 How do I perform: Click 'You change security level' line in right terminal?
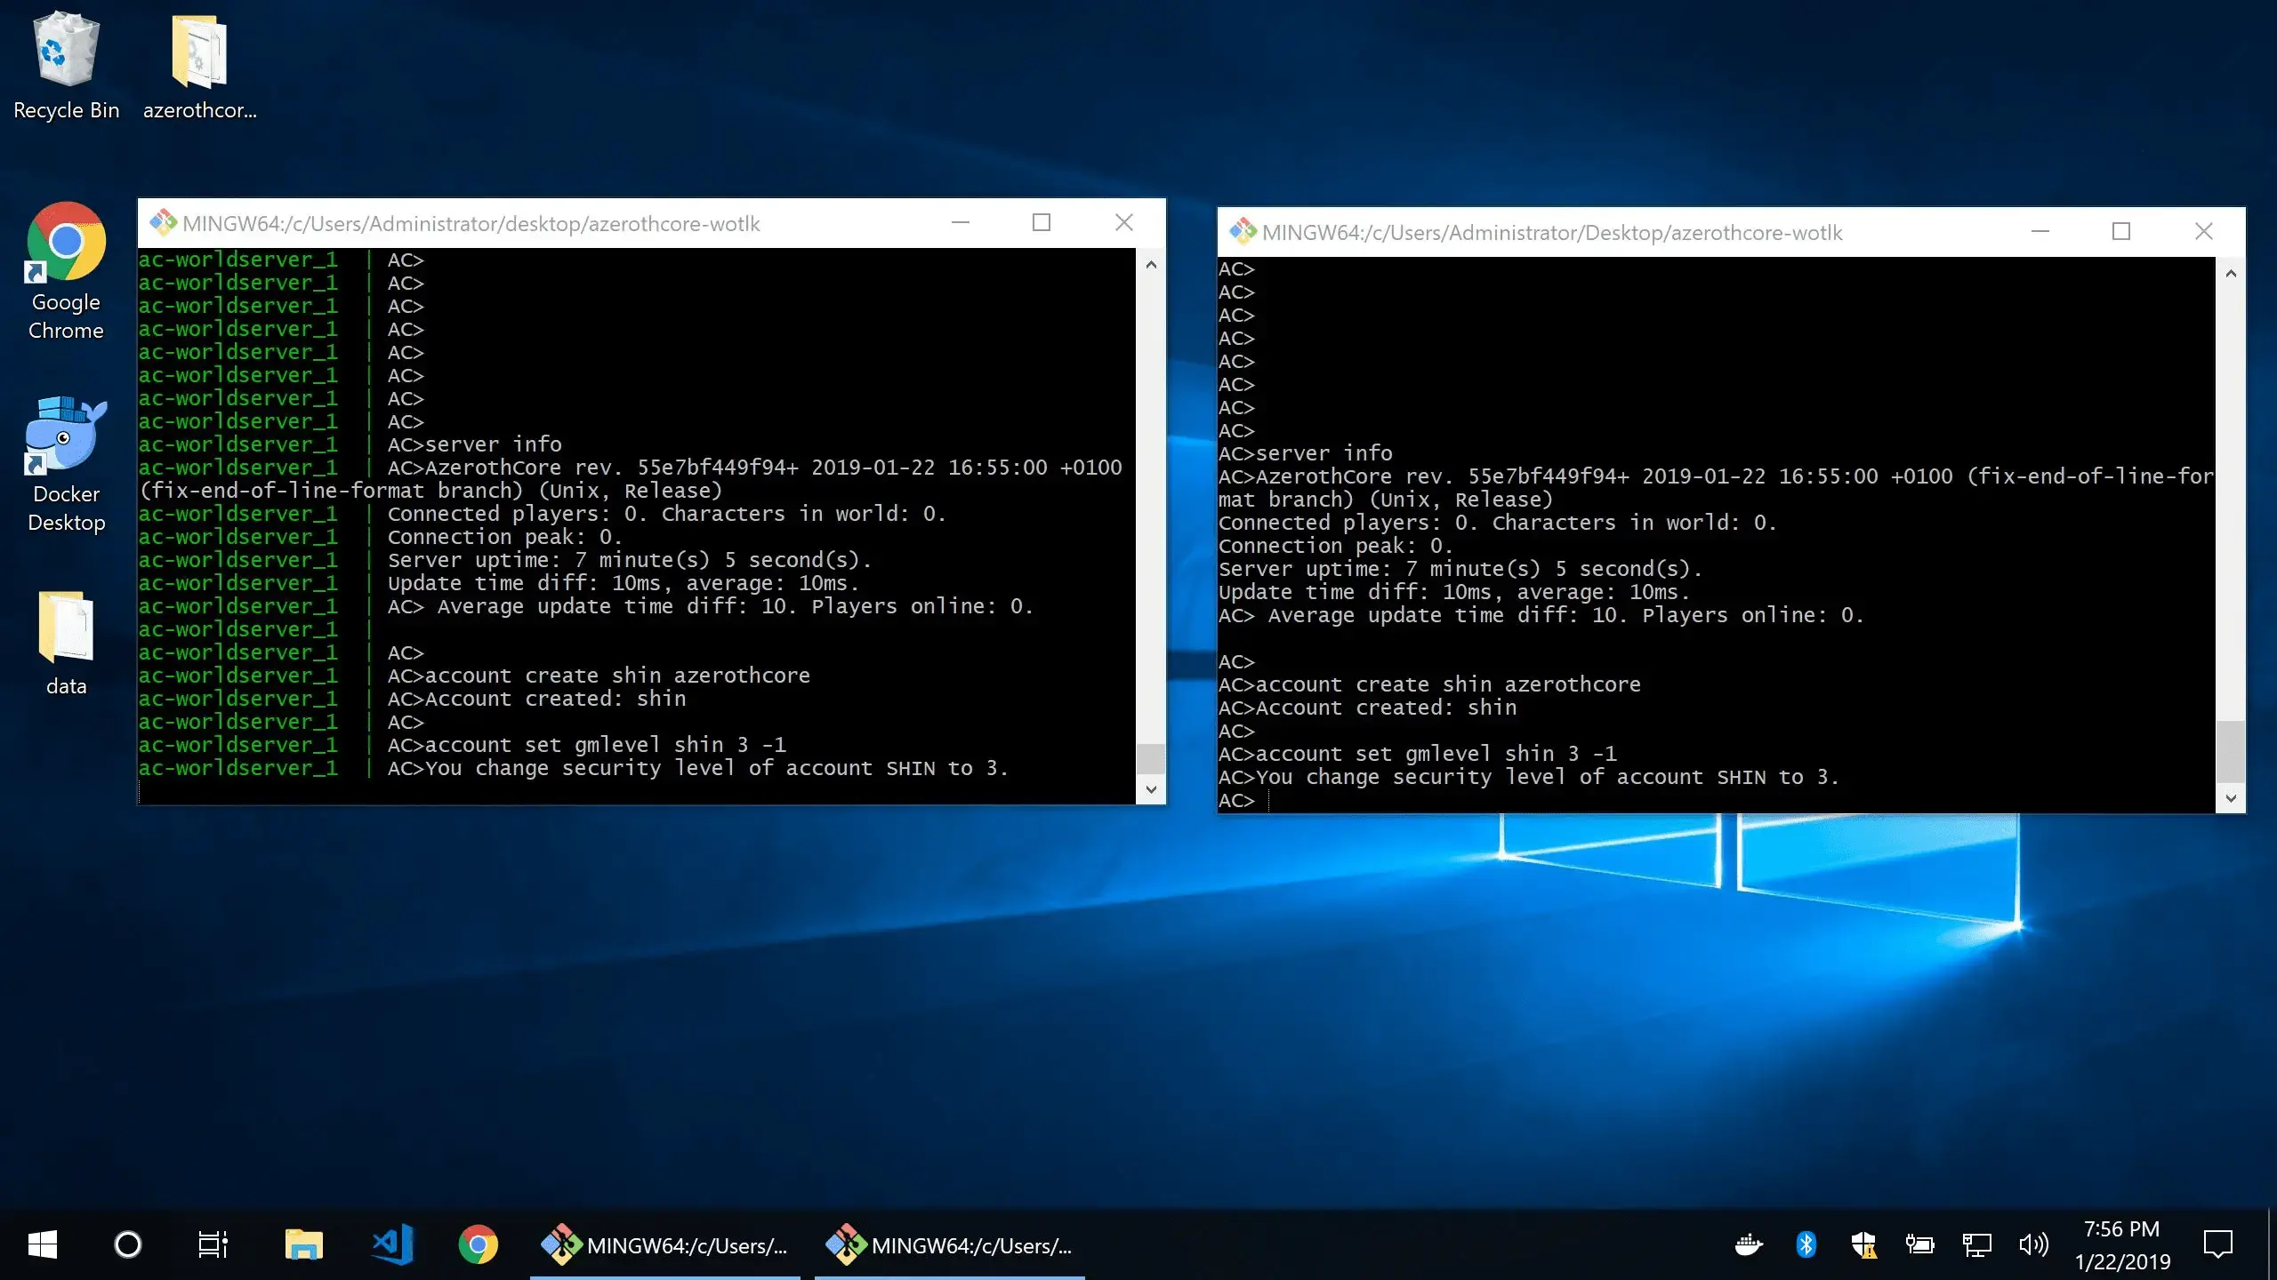pos(1547,777)
